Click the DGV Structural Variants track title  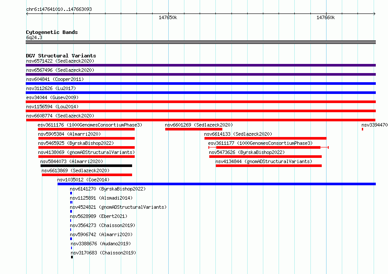click(x=61, y=56)
